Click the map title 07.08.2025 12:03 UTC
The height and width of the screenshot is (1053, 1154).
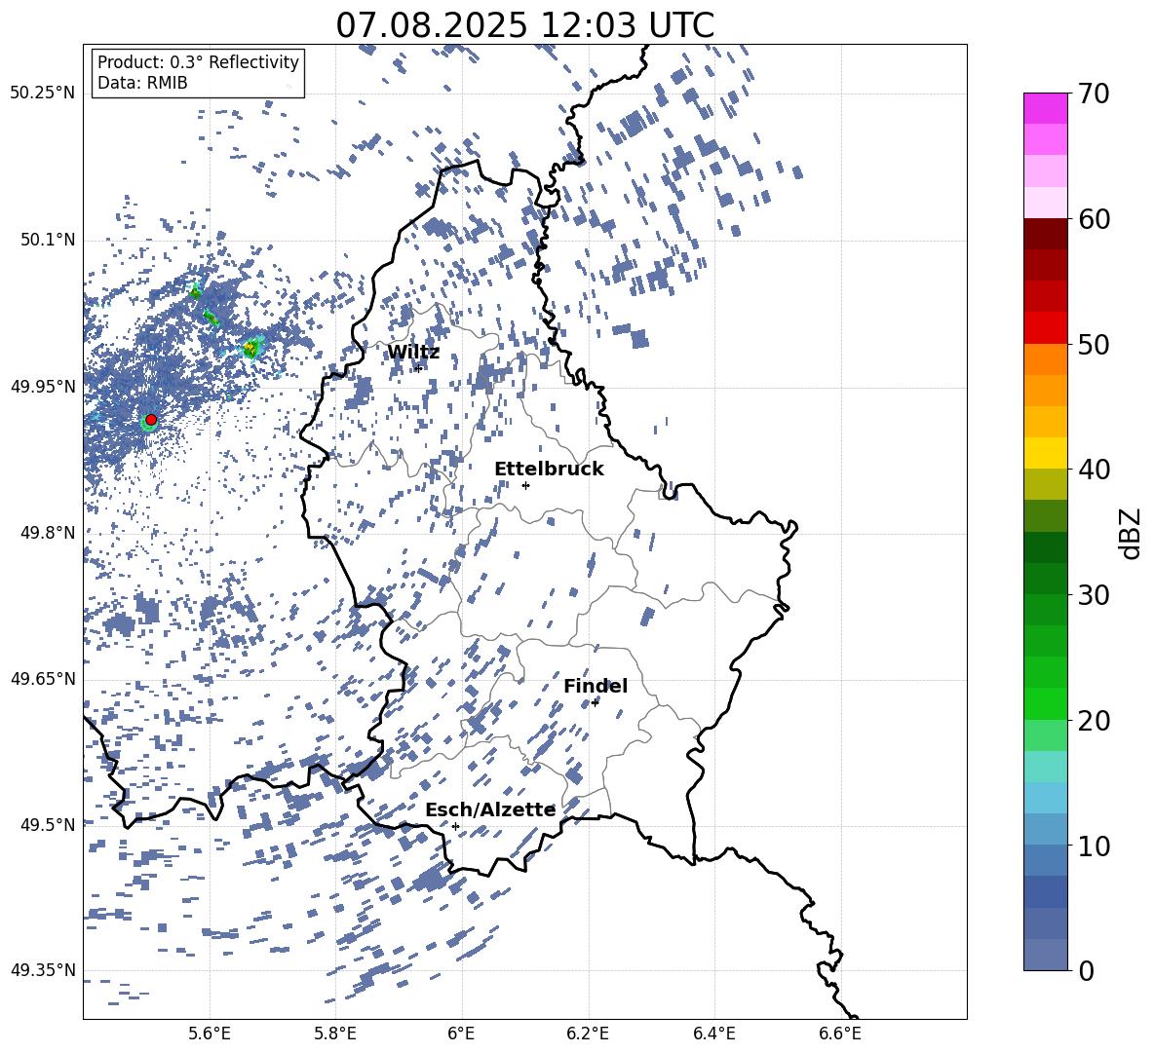pyautogui.click(x=524, y=25)
